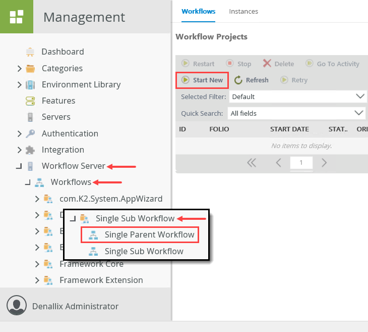Image resolution: width=368 pixels, height=332 pixels.
Task: Click the Dashboard icon in sidebar
Action: coord(30,52)
